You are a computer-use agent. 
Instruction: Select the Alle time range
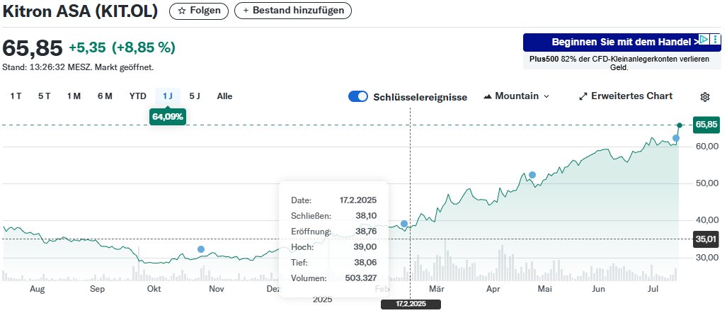(225, 96)
